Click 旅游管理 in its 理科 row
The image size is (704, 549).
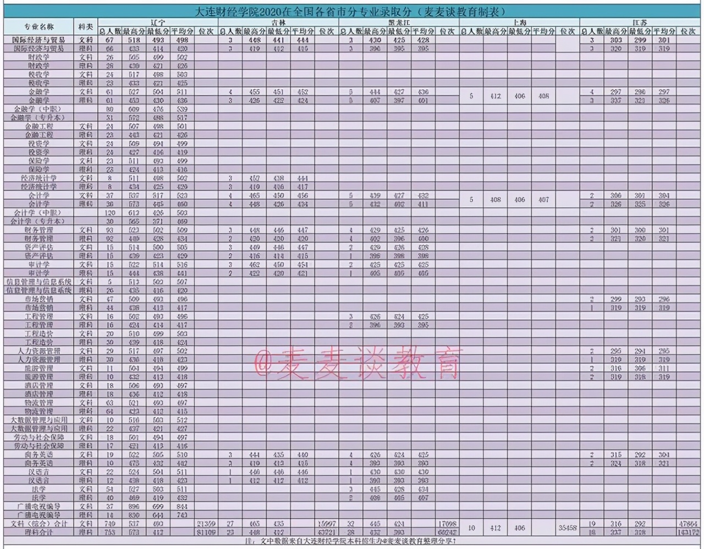click(x=39, y=377)
